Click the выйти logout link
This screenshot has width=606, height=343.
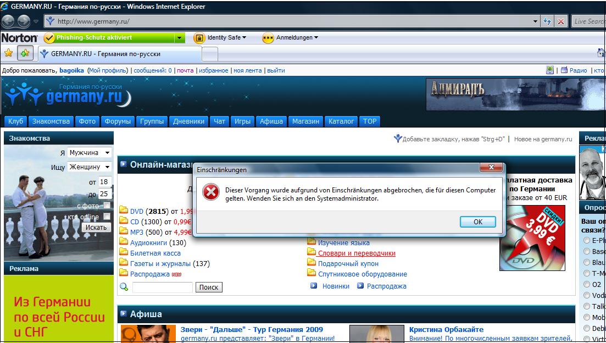click(x=276, y=70)
